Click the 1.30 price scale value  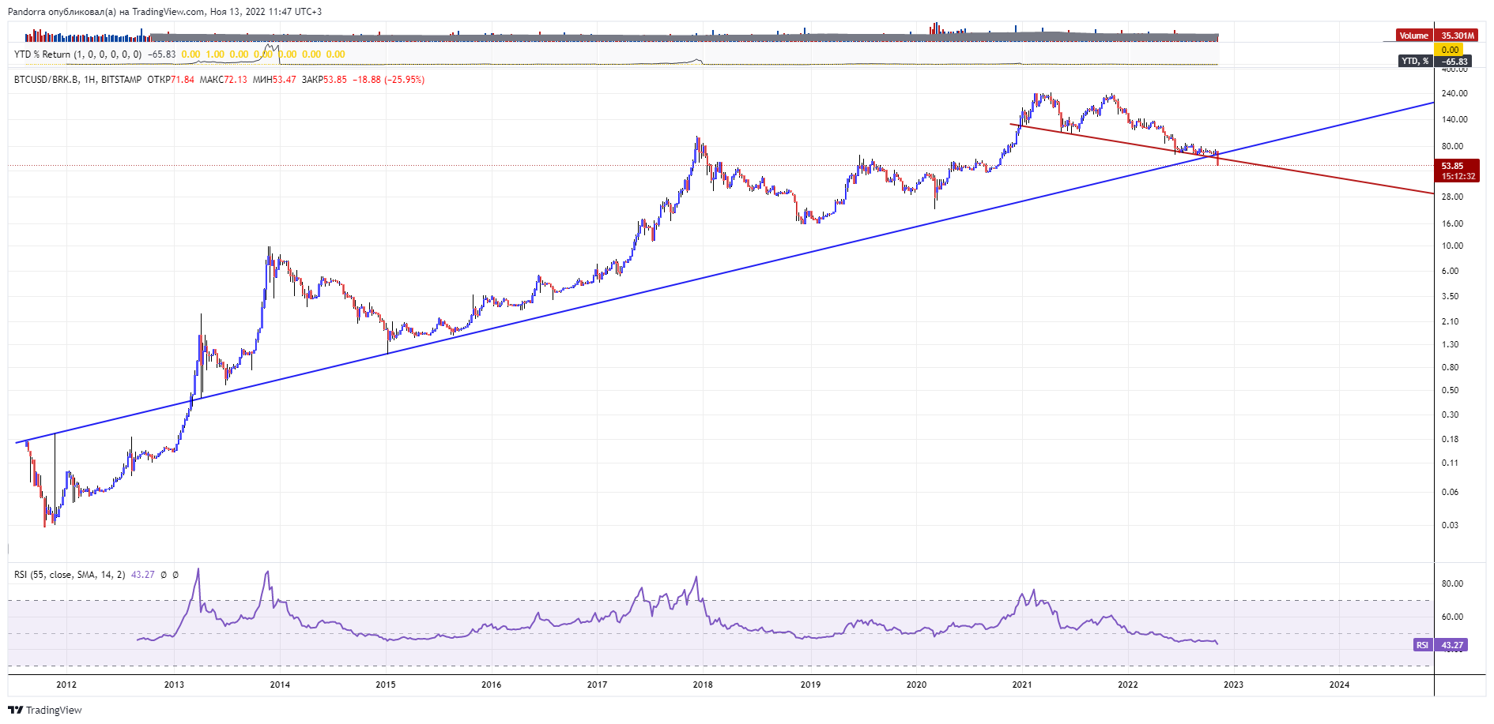(x=1450, y=344)
